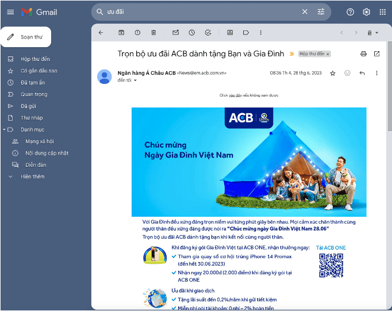Star this message from ACB
The height and width of the screenshot is (311, 392).
click(332, 73)
